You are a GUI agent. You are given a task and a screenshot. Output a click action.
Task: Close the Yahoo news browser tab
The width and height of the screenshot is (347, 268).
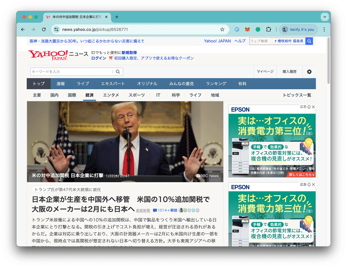pos(106,17)
